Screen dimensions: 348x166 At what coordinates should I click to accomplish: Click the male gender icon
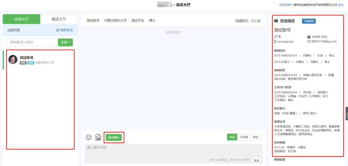click(x=275, y=37)
